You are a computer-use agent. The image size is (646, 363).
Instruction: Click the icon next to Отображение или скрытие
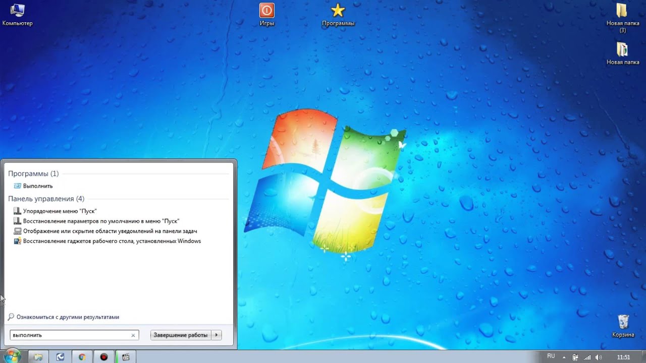[x=18, y=231]
